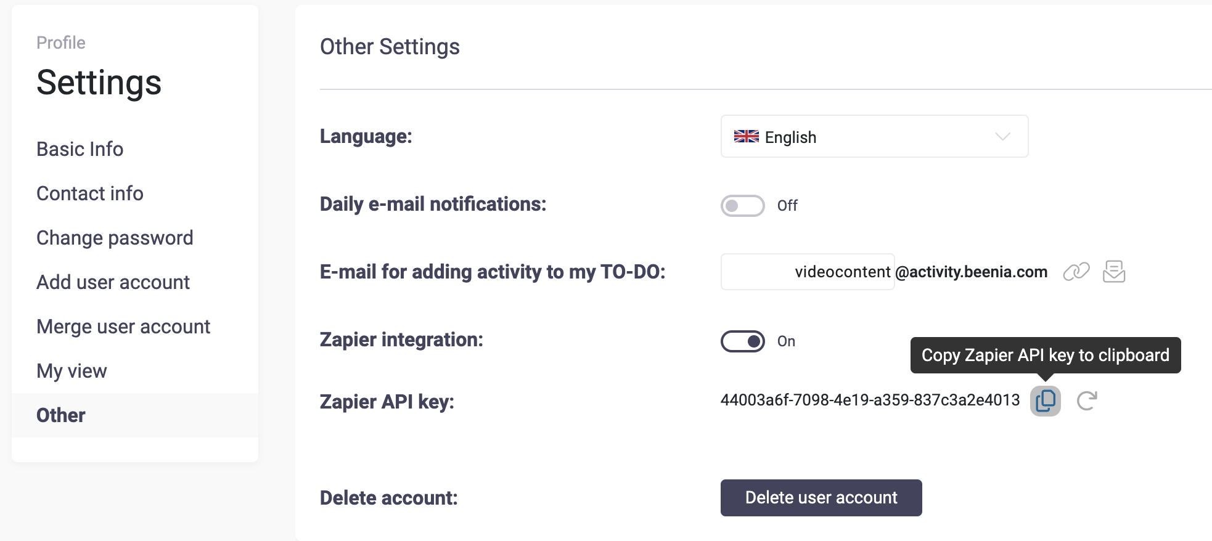The height and width of the screenshot is (541, 1212).
Task: Click the Zapier API key text
Action: click(870, 401)
